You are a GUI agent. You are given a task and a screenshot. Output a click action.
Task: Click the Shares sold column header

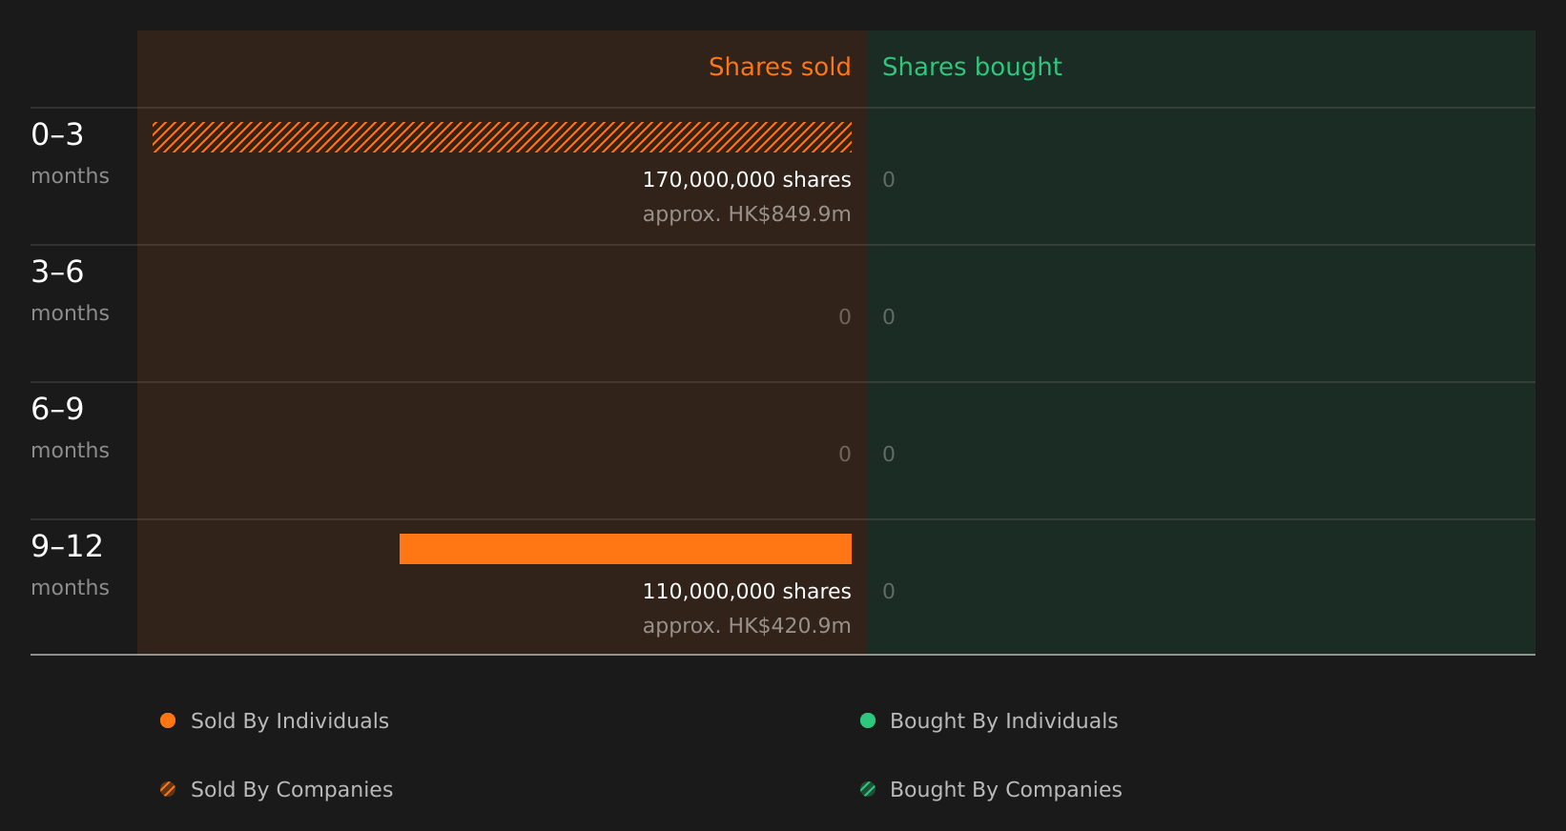[x=780, y=67]
